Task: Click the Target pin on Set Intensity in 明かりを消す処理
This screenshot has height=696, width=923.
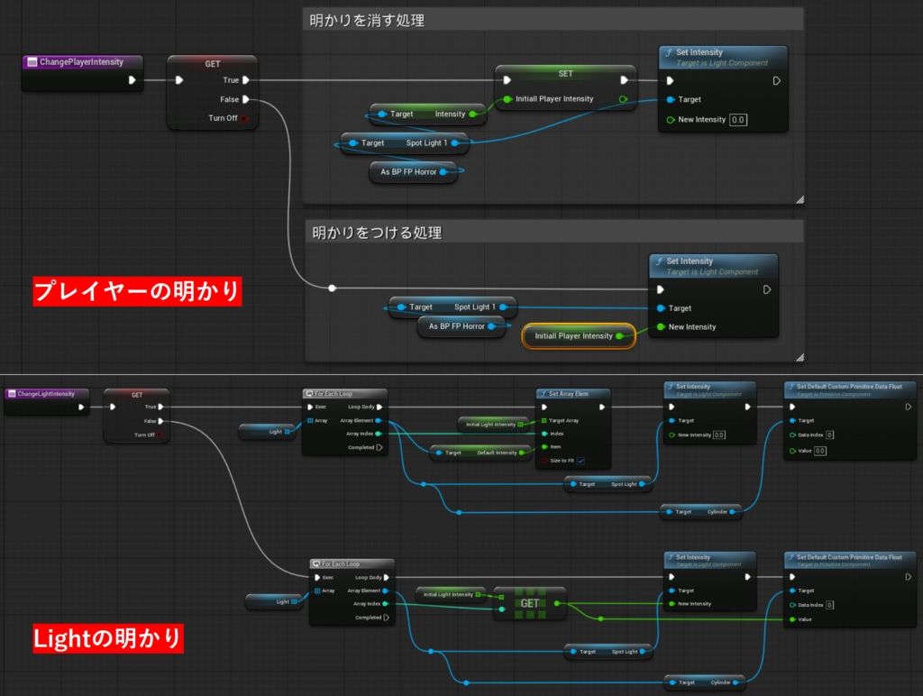Action: (x=671, y=99)
